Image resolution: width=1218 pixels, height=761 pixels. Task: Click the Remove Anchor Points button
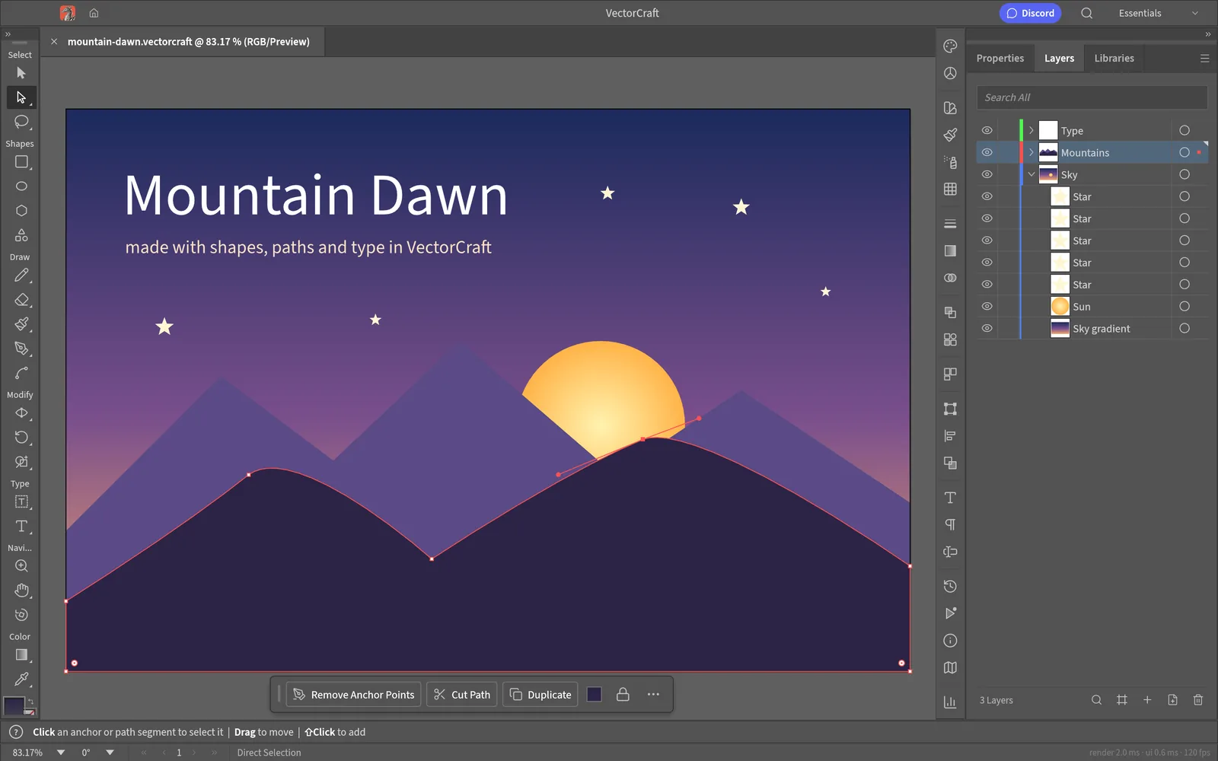[x=354, y=695]
